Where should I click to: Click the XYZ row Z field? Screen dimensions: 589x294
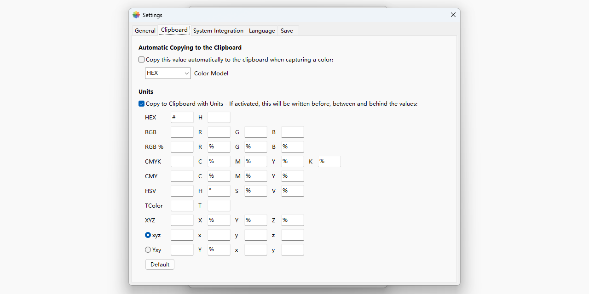293,220
